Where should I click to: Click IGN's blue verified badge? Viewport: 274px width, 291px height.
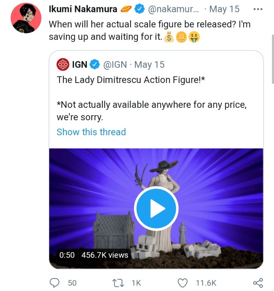click(95, 65)
